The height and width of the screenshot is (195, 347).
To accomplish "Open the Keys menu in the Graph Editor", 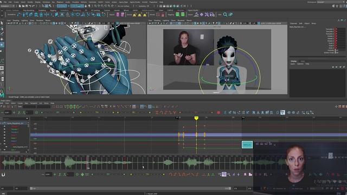I will tap(27, 103).
